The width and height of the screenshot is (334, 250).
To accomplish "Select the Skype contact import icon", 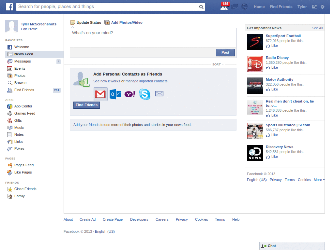I will tap(144, 94).
